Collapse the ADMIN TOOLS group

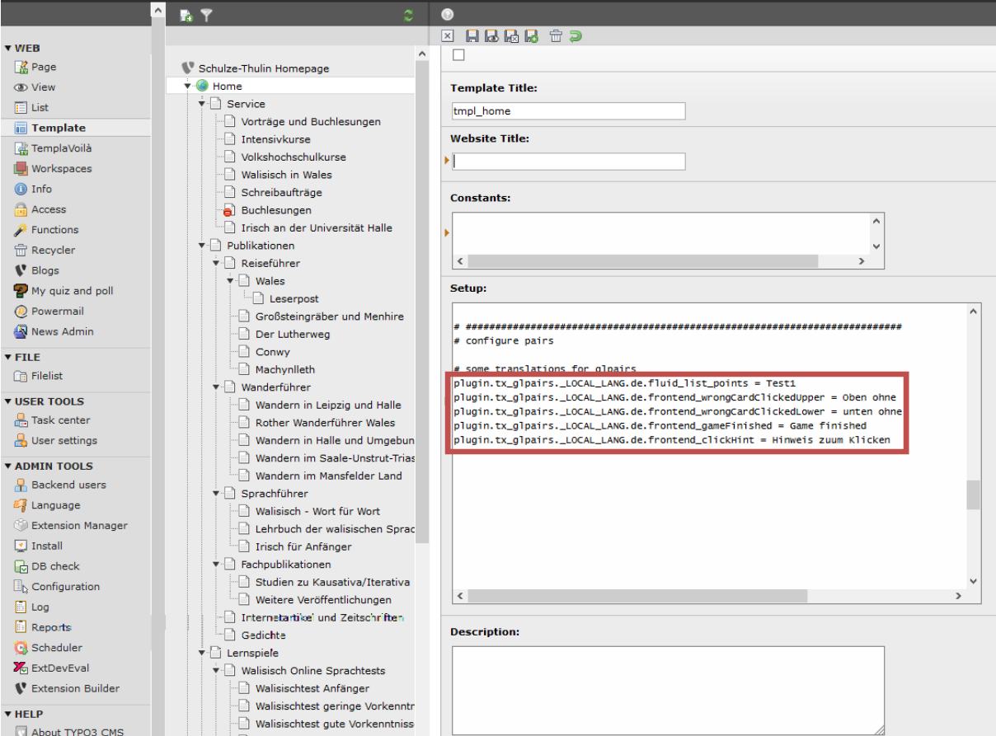[x=7, y=466]
